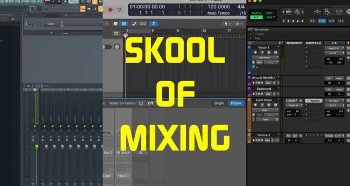Click the I / O column header
This screenshot has width=350, height=186.
(334, 43)
